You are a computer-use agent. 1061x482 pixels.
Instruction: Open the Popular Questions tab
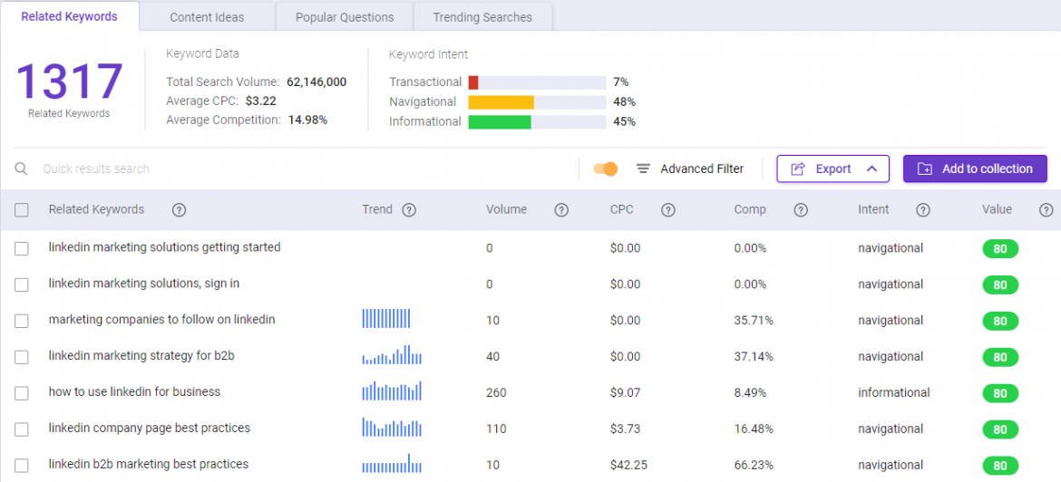[x=345, y=17]
